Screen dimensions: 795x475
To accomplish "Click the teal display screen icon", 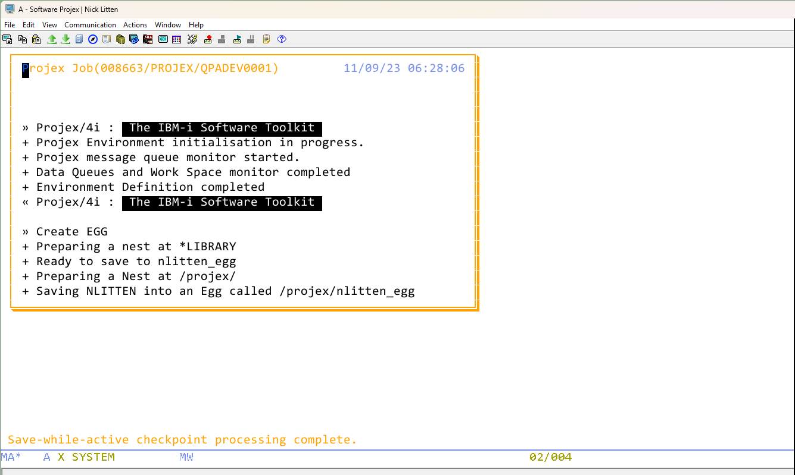I will pos(163,39).
